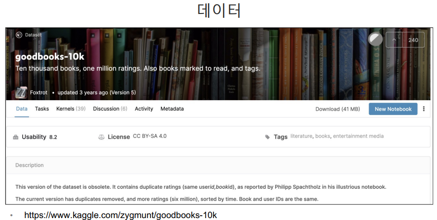
Task: Click the 'updated 3 years ago (Version 5)' text
Action: click(x=96, y=92)
